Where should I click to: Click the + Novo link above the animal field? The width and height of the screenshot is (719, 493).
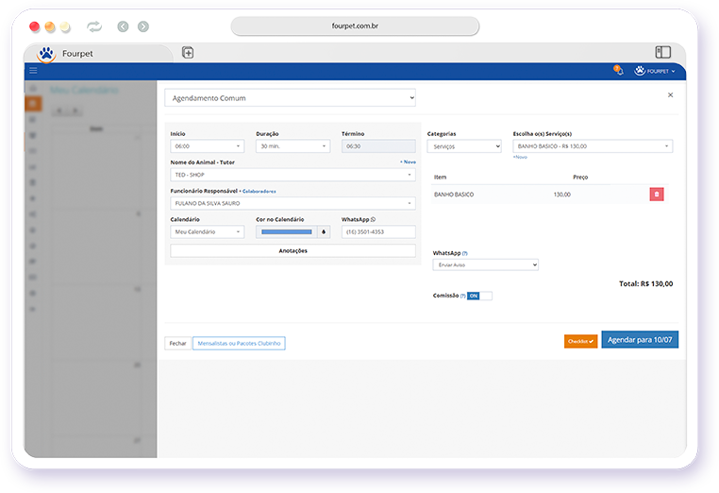click(408, 162)
